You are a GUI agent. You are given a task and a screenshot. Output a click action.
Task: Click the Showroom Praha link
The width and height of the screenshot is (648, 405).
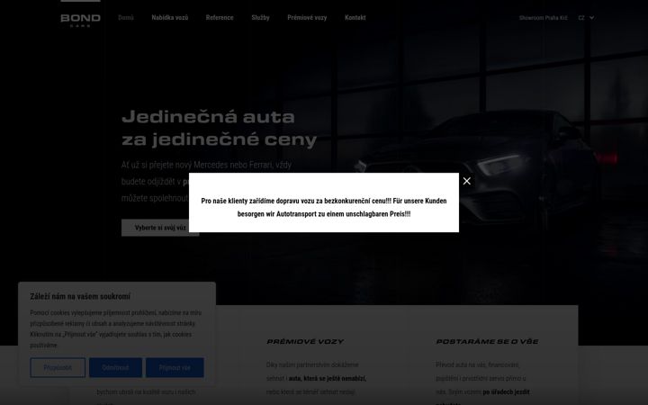tap(543, 18)
